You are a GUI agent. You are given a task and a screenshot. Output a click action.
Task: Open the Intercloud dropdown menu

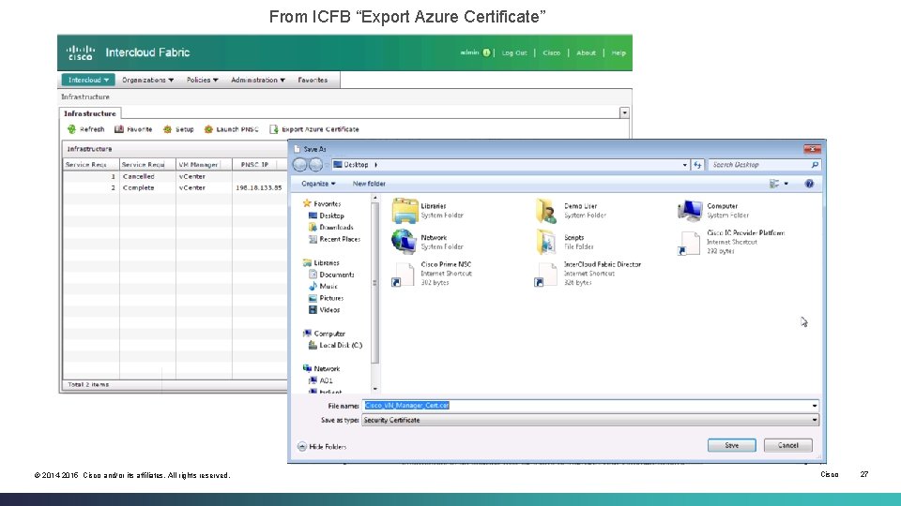click(88, 80)
